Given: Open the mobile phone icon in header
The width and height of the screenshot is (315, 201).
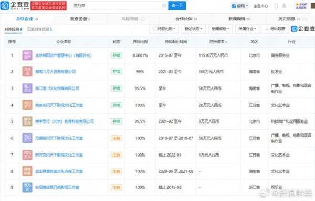Looking at the screenshot, I should [x=276, y=6].
